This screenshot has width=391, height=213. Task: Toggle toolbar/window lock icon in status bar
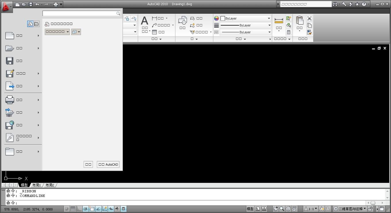tap(371, 209)
